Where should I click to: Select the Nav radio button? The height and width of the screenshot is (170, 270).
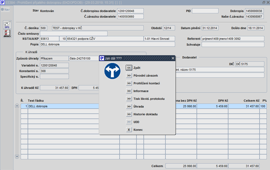click(2, 10)
